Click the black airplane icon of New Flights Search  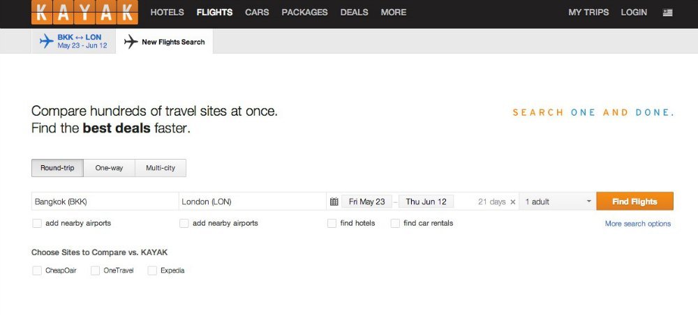click(131, 42)
